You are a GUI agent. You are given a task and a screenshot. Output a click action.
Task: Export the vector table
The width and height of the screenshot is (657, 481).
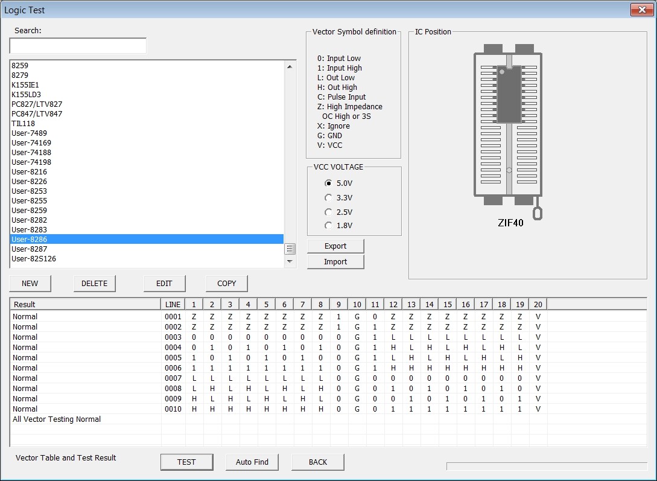click(x=335, y=246)
